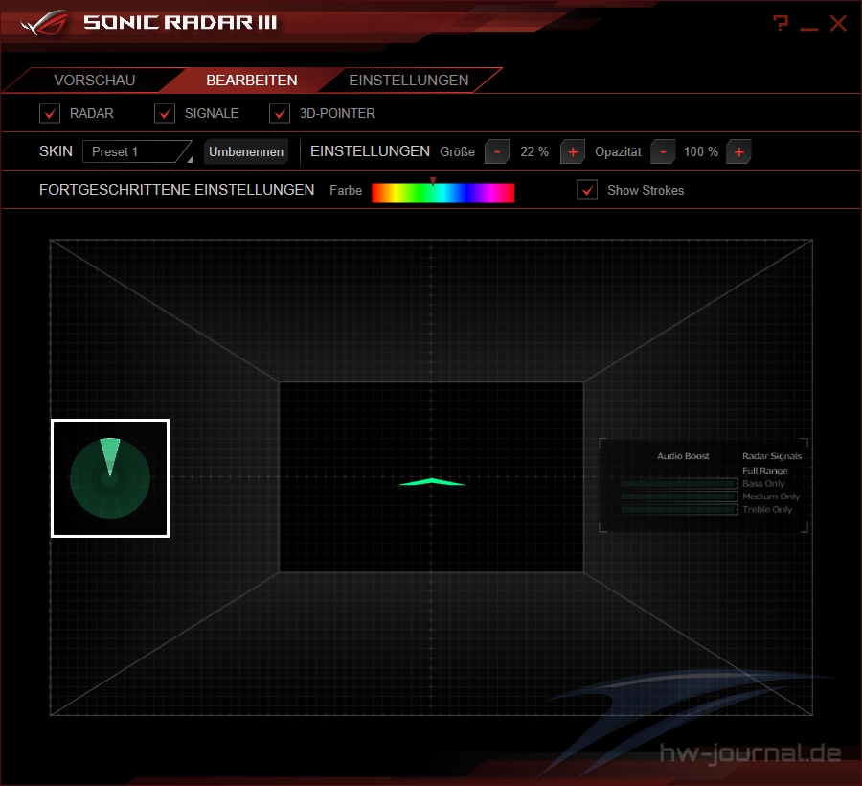862x786 pixels.
Task: Click the 100 % opacity value
Action: pos(701,151)
